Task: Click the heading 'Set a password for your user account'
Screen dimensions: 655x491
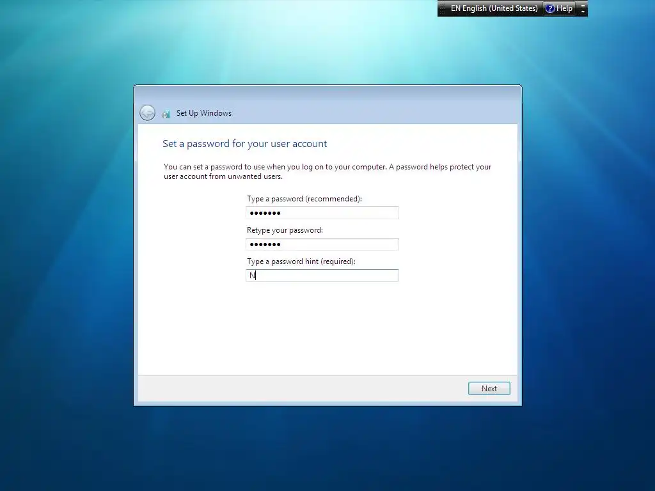Action: pyautogui.click(x=244, y=144)
